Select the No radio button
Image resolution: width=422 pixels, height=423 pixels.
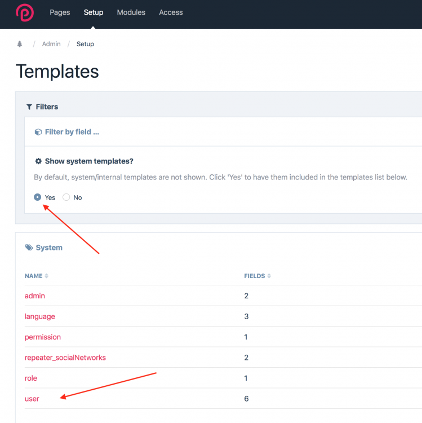coord(66,197)
